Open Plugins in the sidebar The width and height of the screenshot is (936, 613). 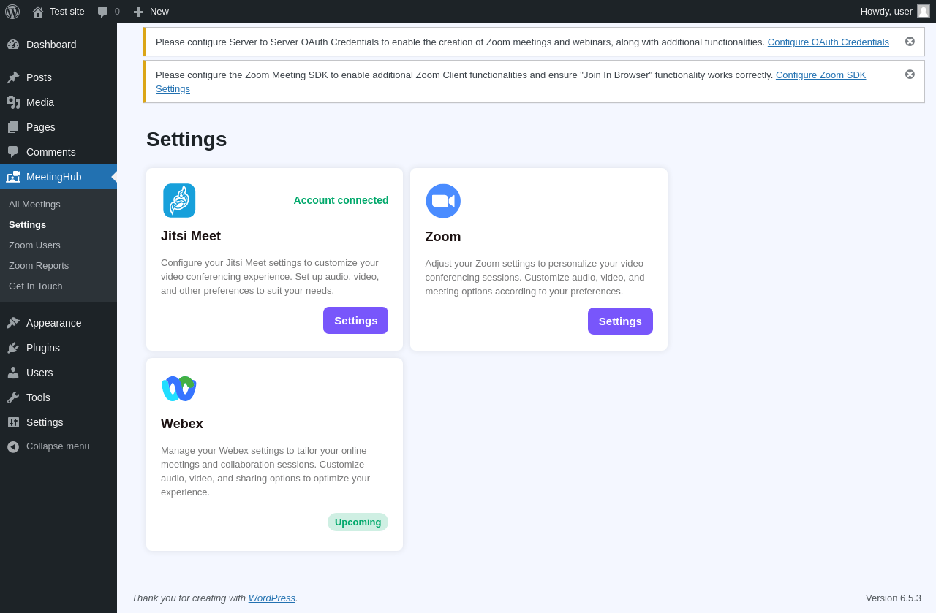tap(43, 348)
